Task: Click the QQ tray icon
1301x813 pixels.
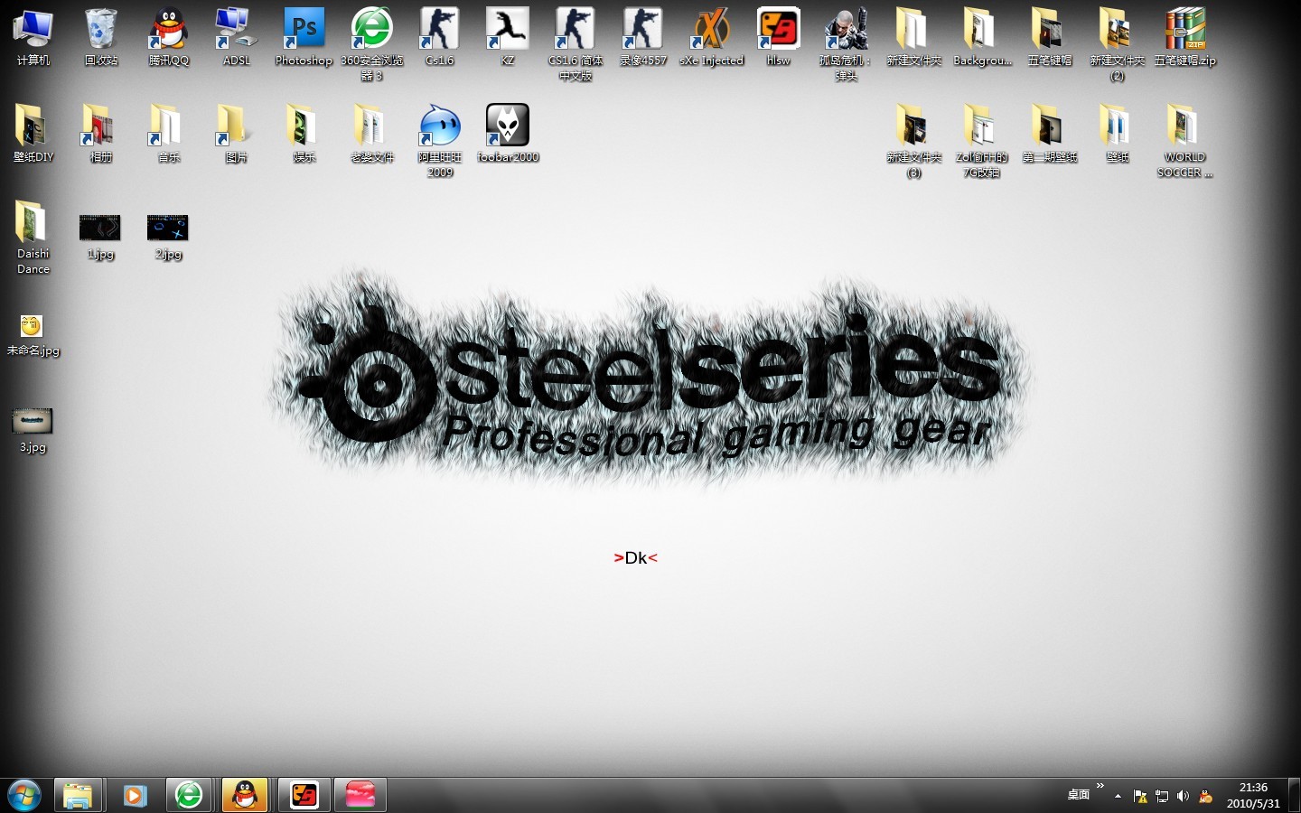Action: coord(1205,796)
